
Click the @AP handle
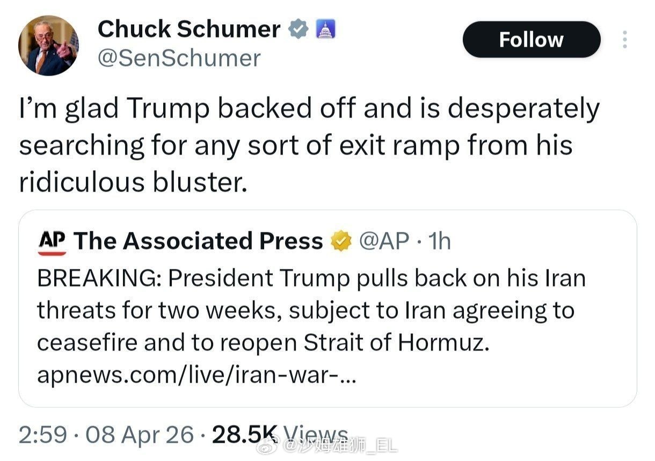coord(383,242)
